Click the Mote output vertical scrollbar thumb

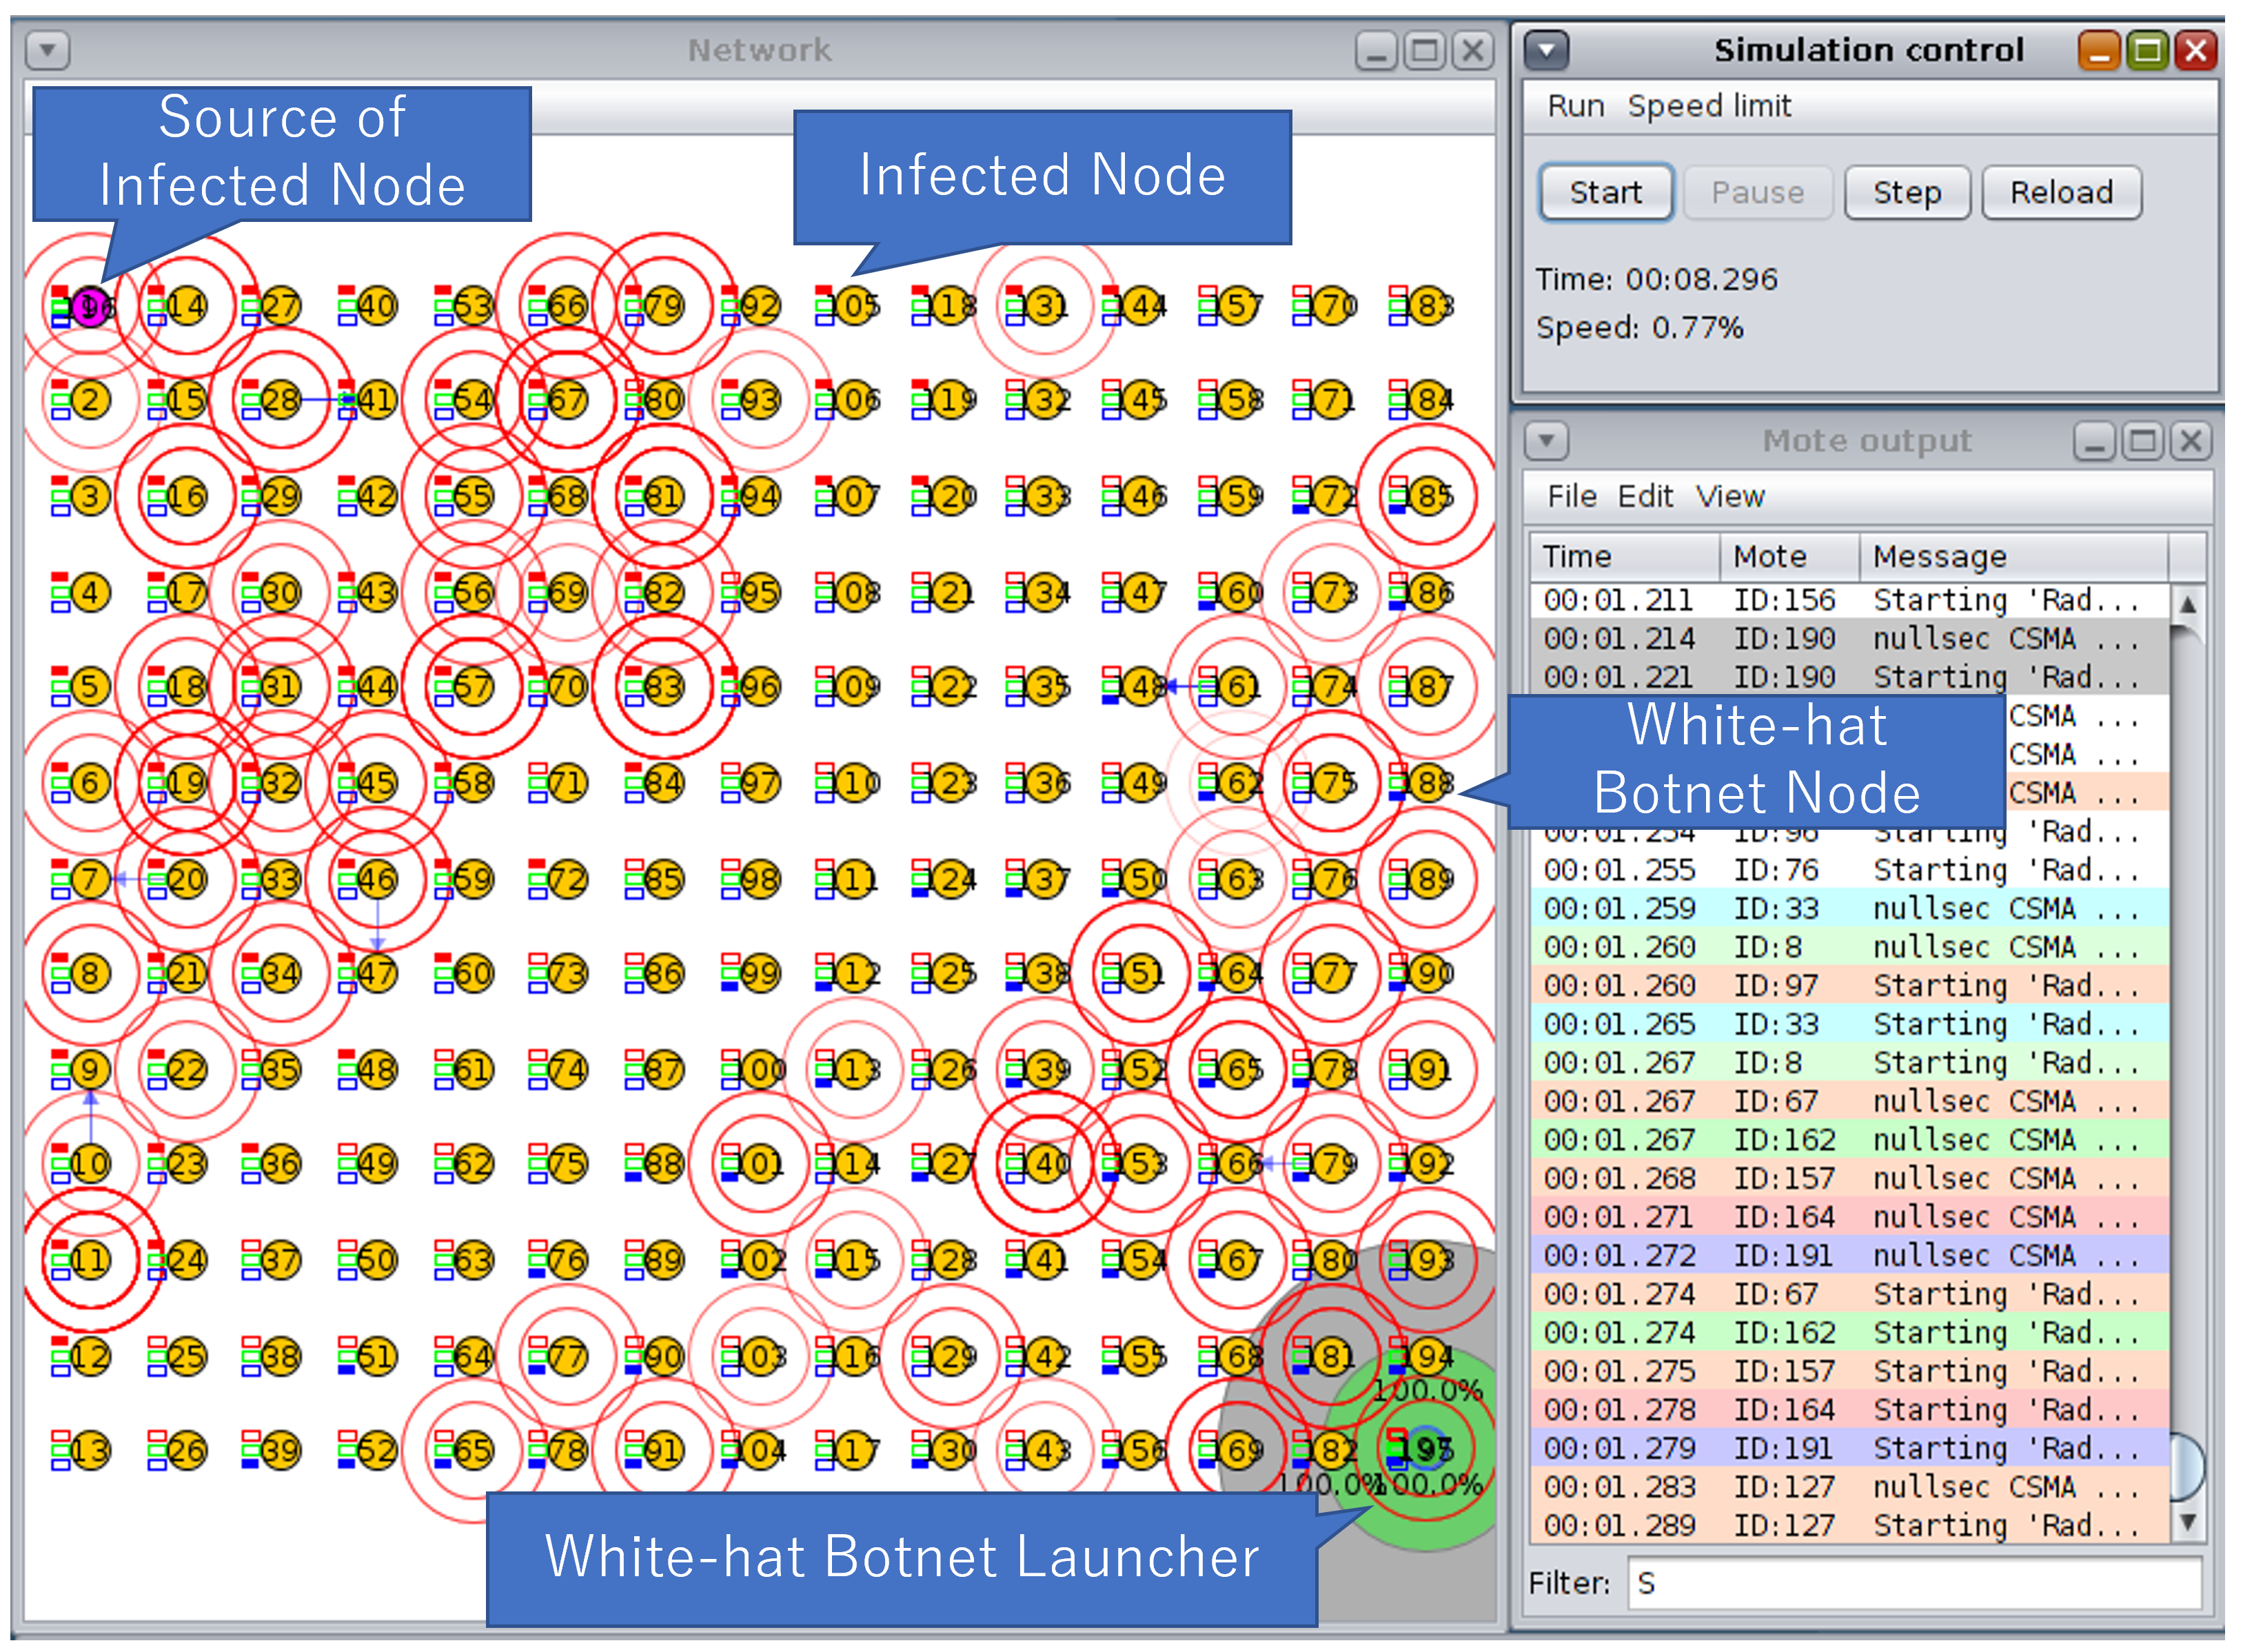2187,1467
